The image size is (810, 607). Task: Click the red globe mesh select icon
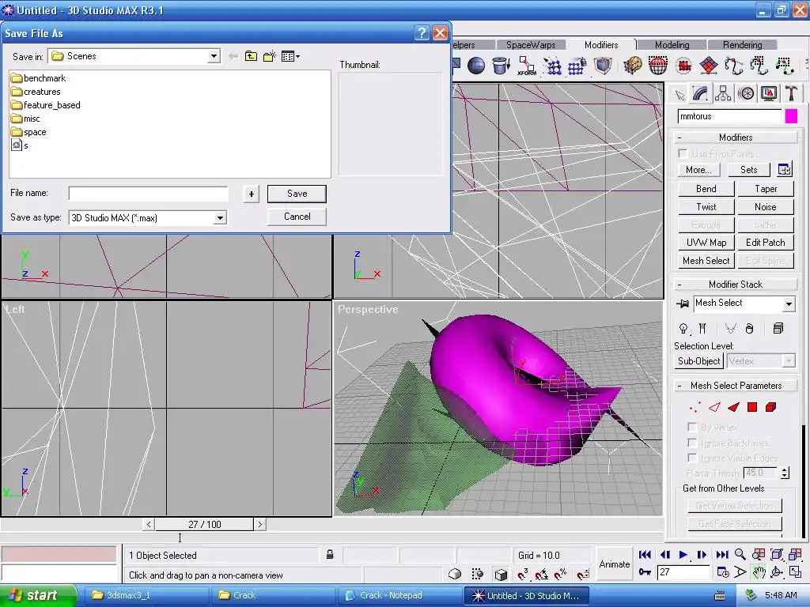tap(657, 66)
